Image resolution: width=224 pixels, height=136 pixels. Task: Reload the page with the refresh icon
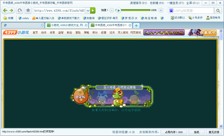pos(20,10)
